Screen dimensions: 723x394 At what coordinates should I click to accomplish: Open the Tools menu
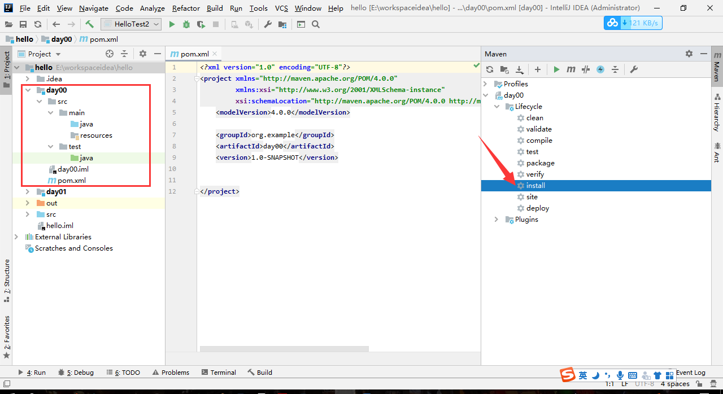(259, 8)
